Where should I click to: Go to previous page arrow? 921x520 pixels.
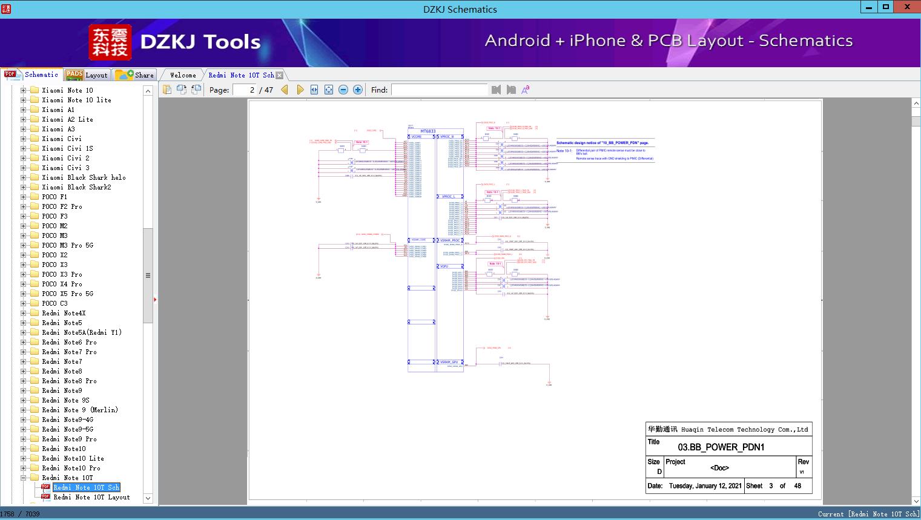coord(285,90)
